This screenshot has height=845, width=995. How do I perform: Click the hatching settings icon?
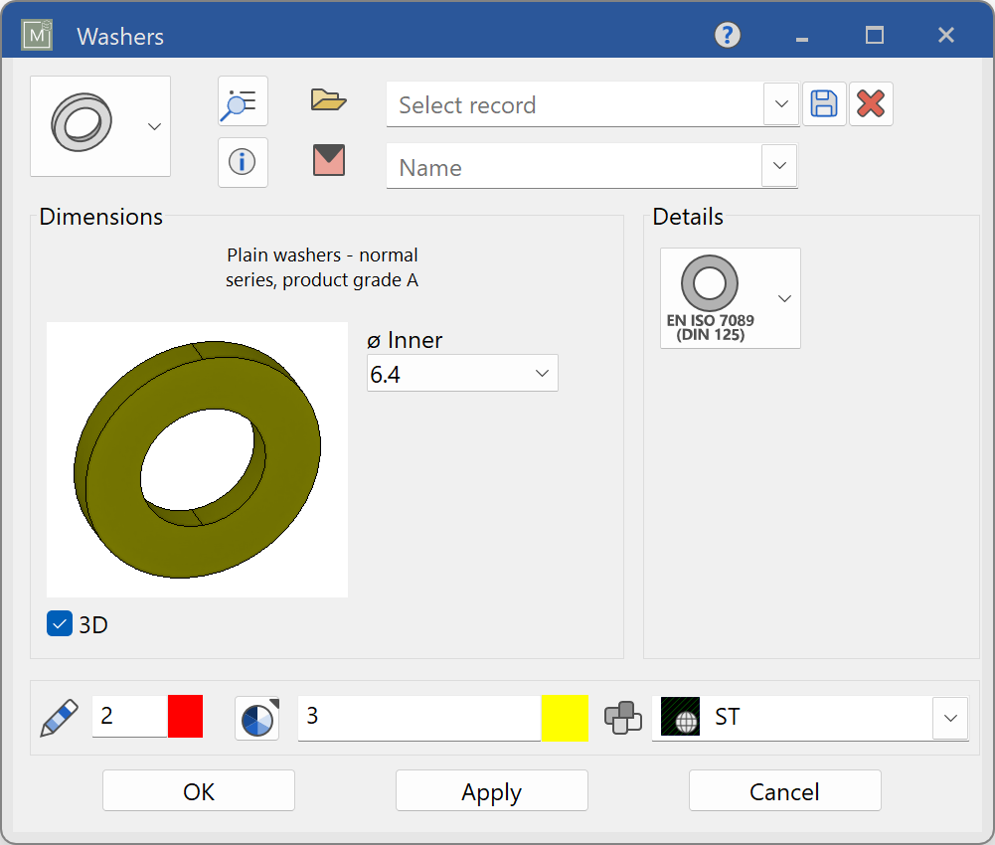pos(256,718)
